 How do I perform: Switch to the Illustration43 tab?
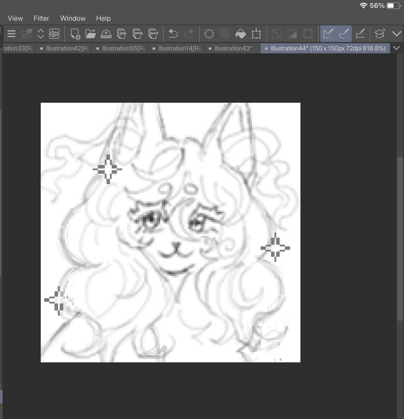click(x=232, y=48)
